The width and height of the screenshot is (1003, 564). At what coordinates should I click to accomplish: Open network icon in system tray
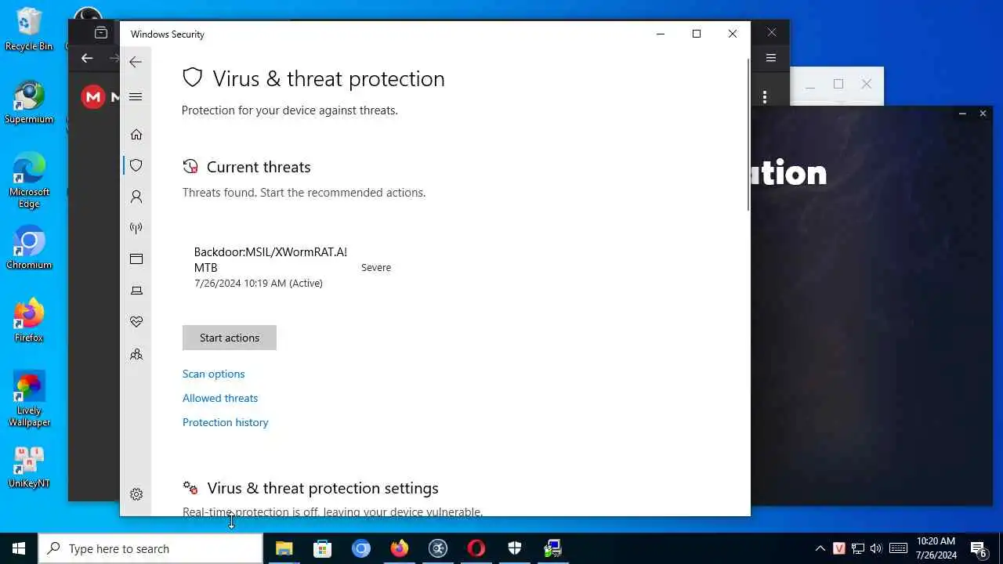pos(858,548)
